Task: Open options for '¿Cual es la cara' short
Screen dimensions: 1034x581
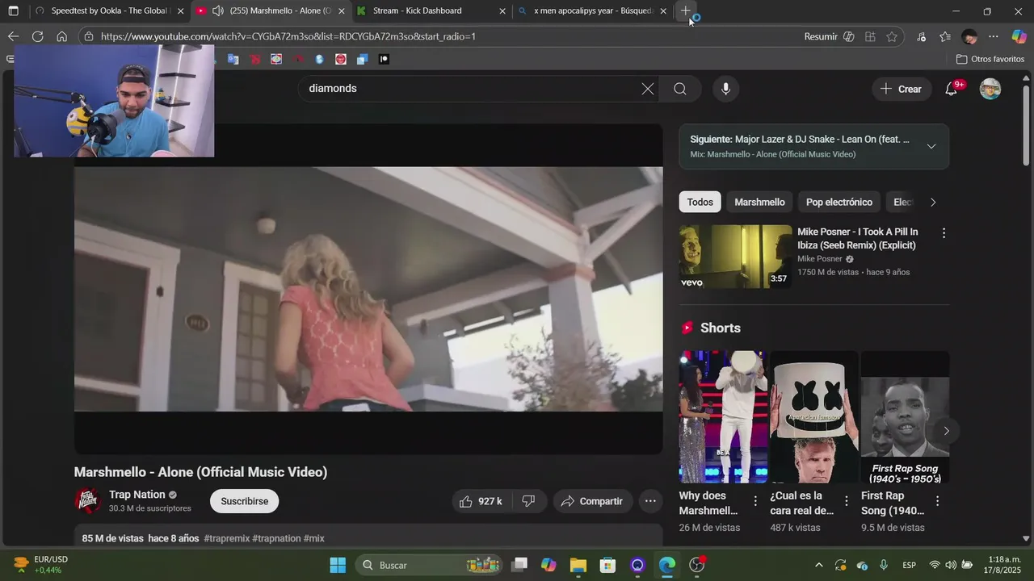Action: tap(847, 501)
